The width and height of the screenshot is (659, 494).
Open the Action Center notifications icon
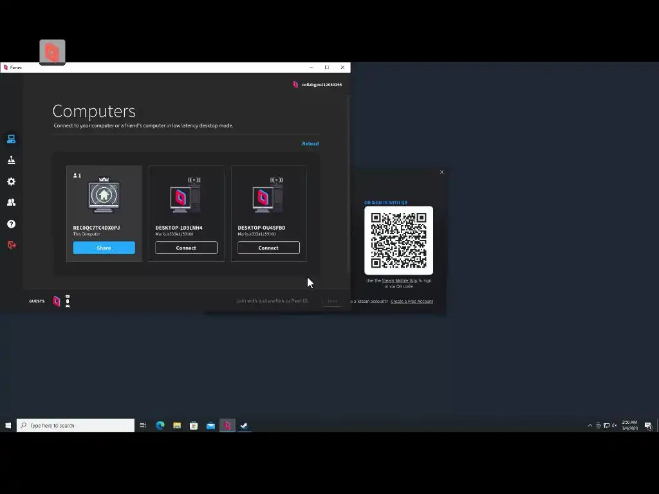point(648,426)
